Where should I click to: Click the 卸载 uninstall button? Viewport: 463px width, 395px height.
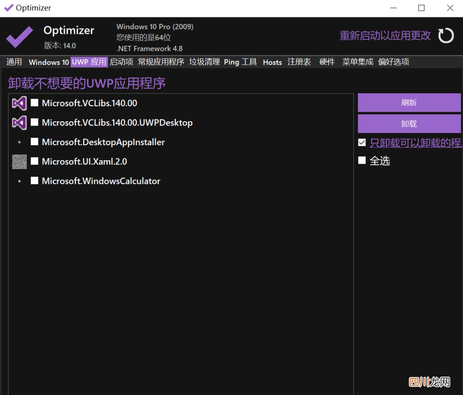pyautogui.click(x=409, y=124)
